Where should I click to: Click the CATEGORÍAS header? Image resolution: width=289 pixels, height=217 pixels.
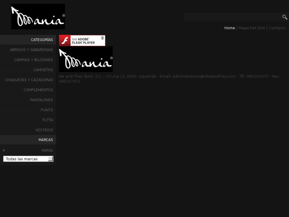click(28, 40)
